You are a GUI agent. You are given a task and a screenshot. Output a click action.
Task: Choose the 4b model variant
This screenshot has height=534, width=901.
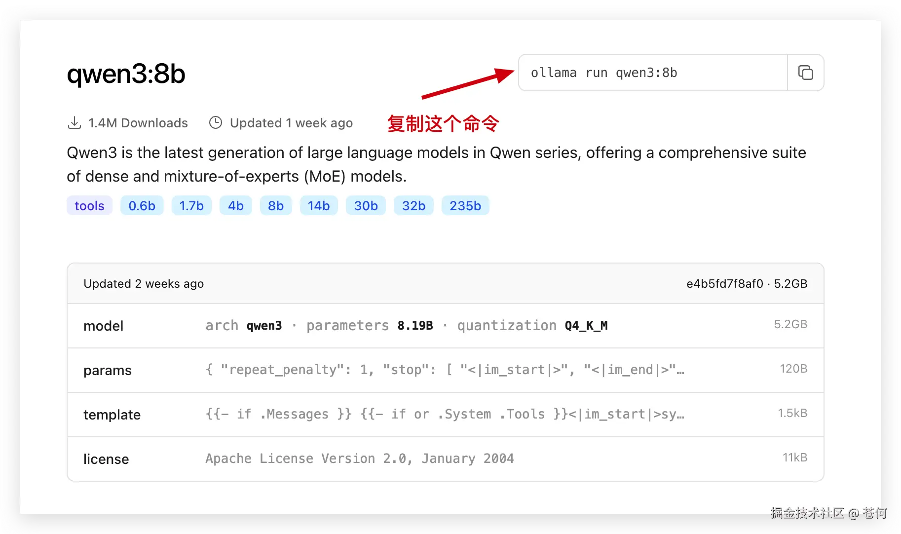point(236,205)
